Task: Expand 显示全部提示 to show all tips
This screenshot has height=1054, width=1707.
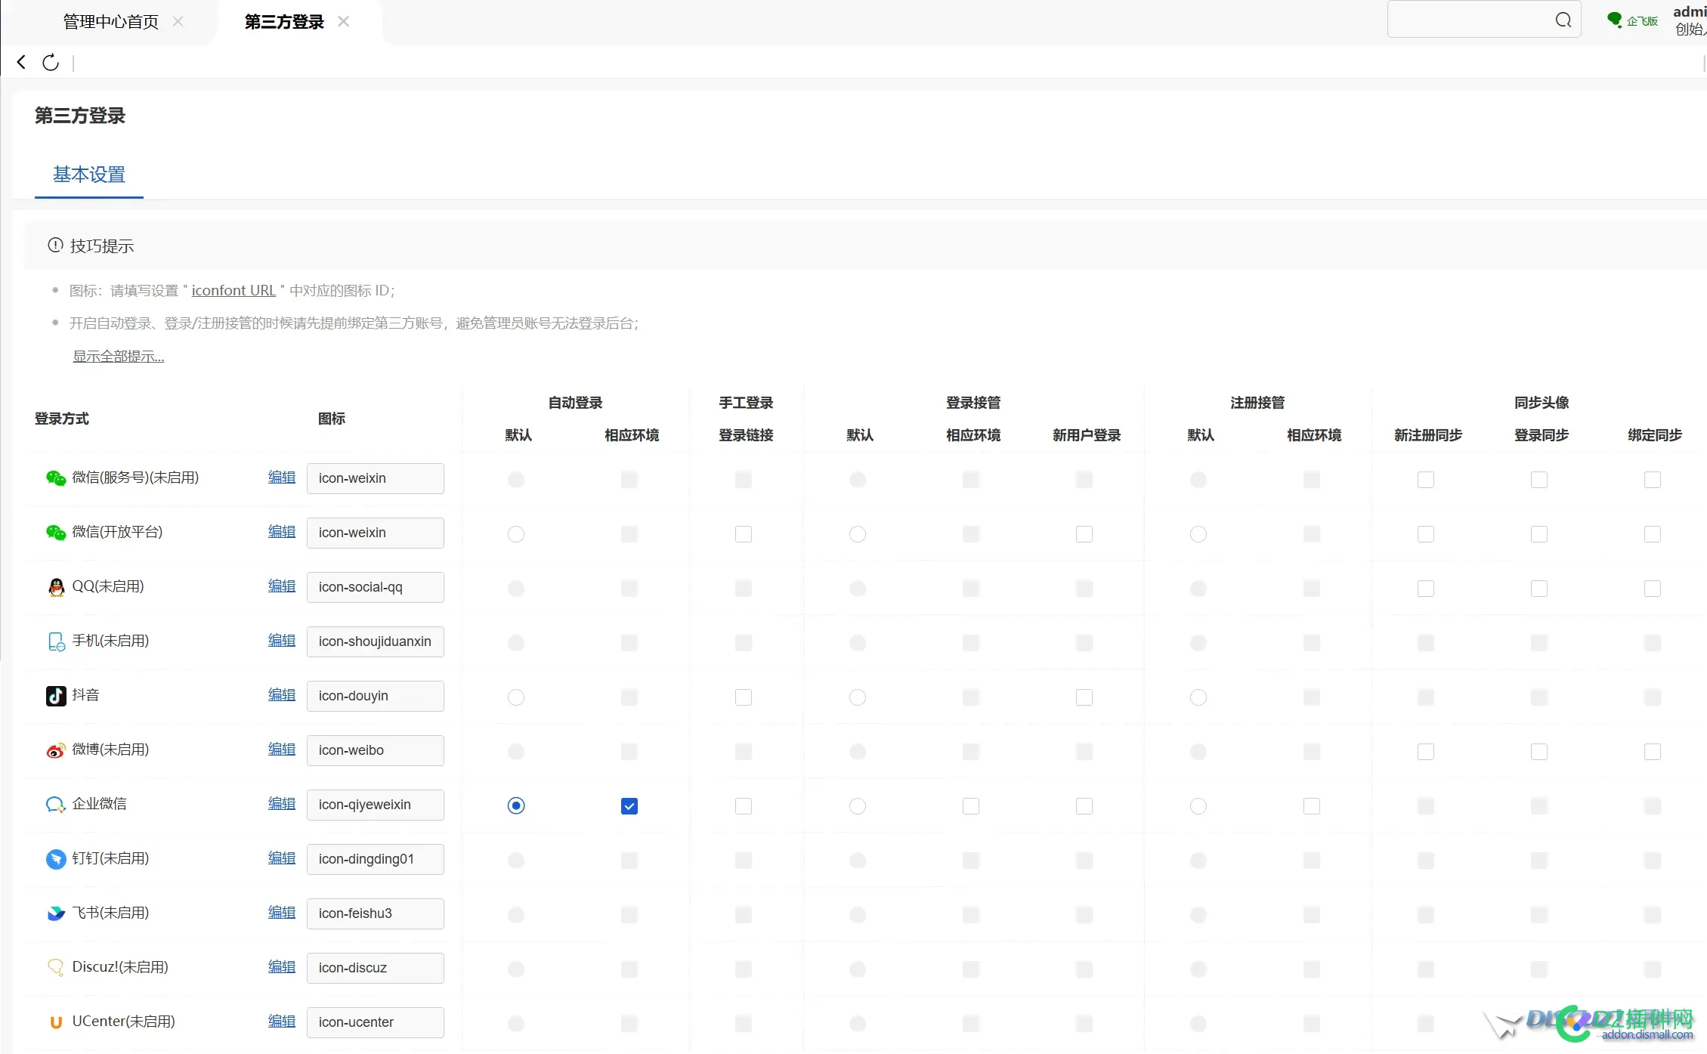Action: [118, 355]
